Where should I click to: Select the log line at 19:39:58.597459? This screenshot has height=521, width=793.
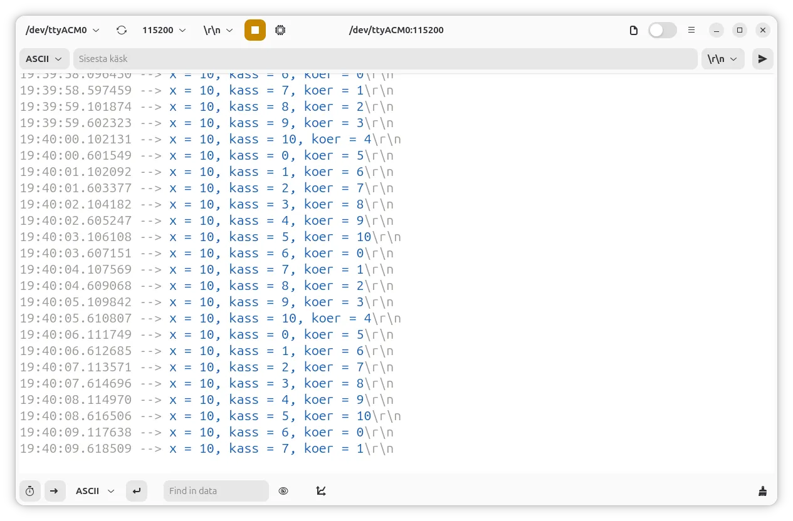[207, 90]
